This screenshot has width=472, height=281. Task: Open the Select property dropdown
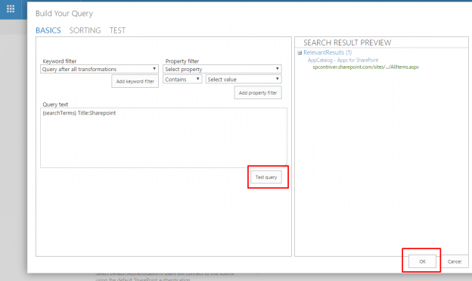point(222,69)
